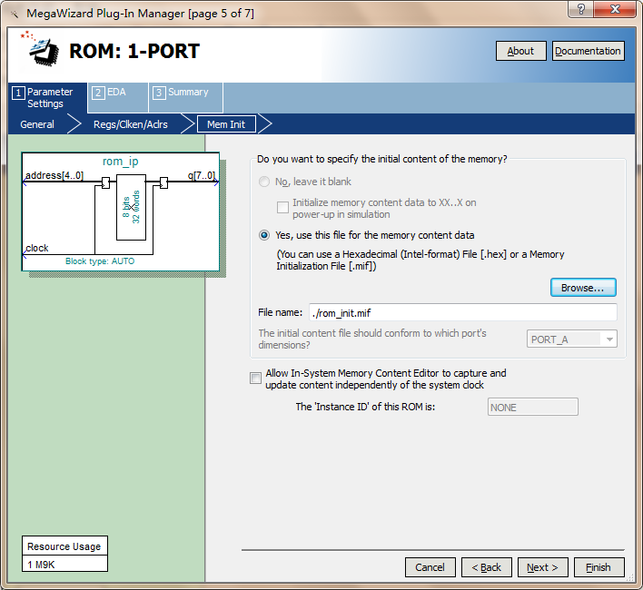Proceed with the Next button
643x590 pixels.
(x=542, y=567)
